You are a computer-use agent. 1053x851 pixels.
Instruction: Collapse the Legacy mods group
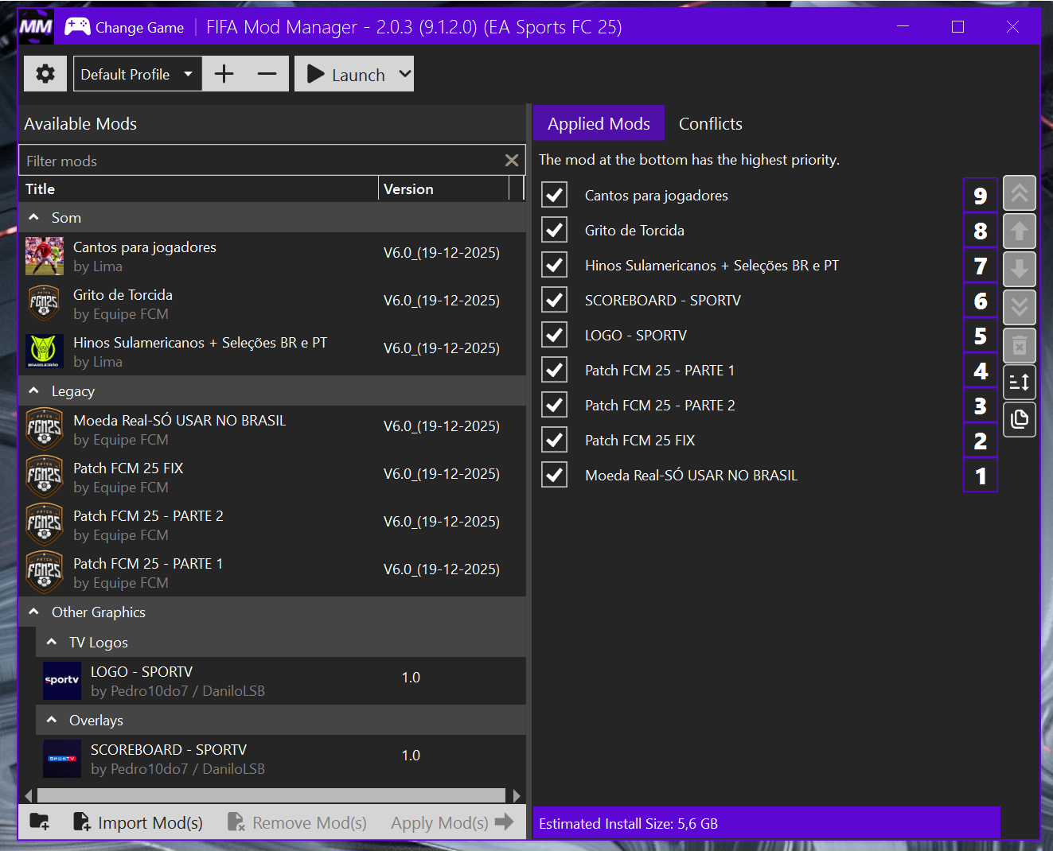coord(34,391)
